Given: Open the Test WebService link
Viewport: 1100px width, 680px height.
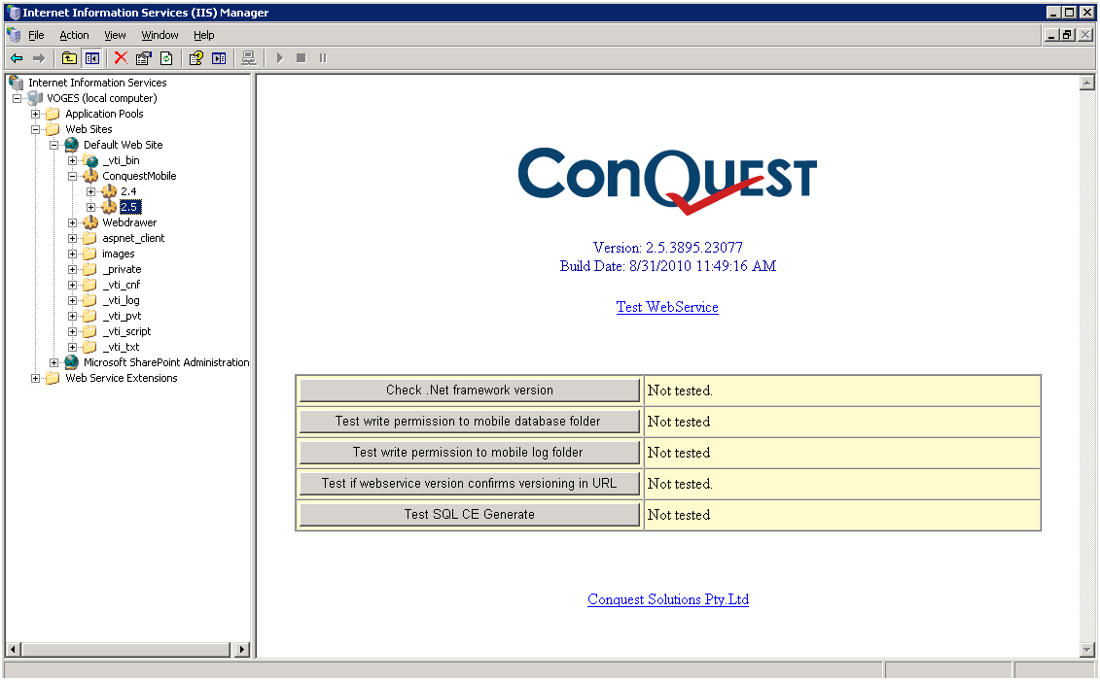Looking at the screenshot, I should 667,307.
